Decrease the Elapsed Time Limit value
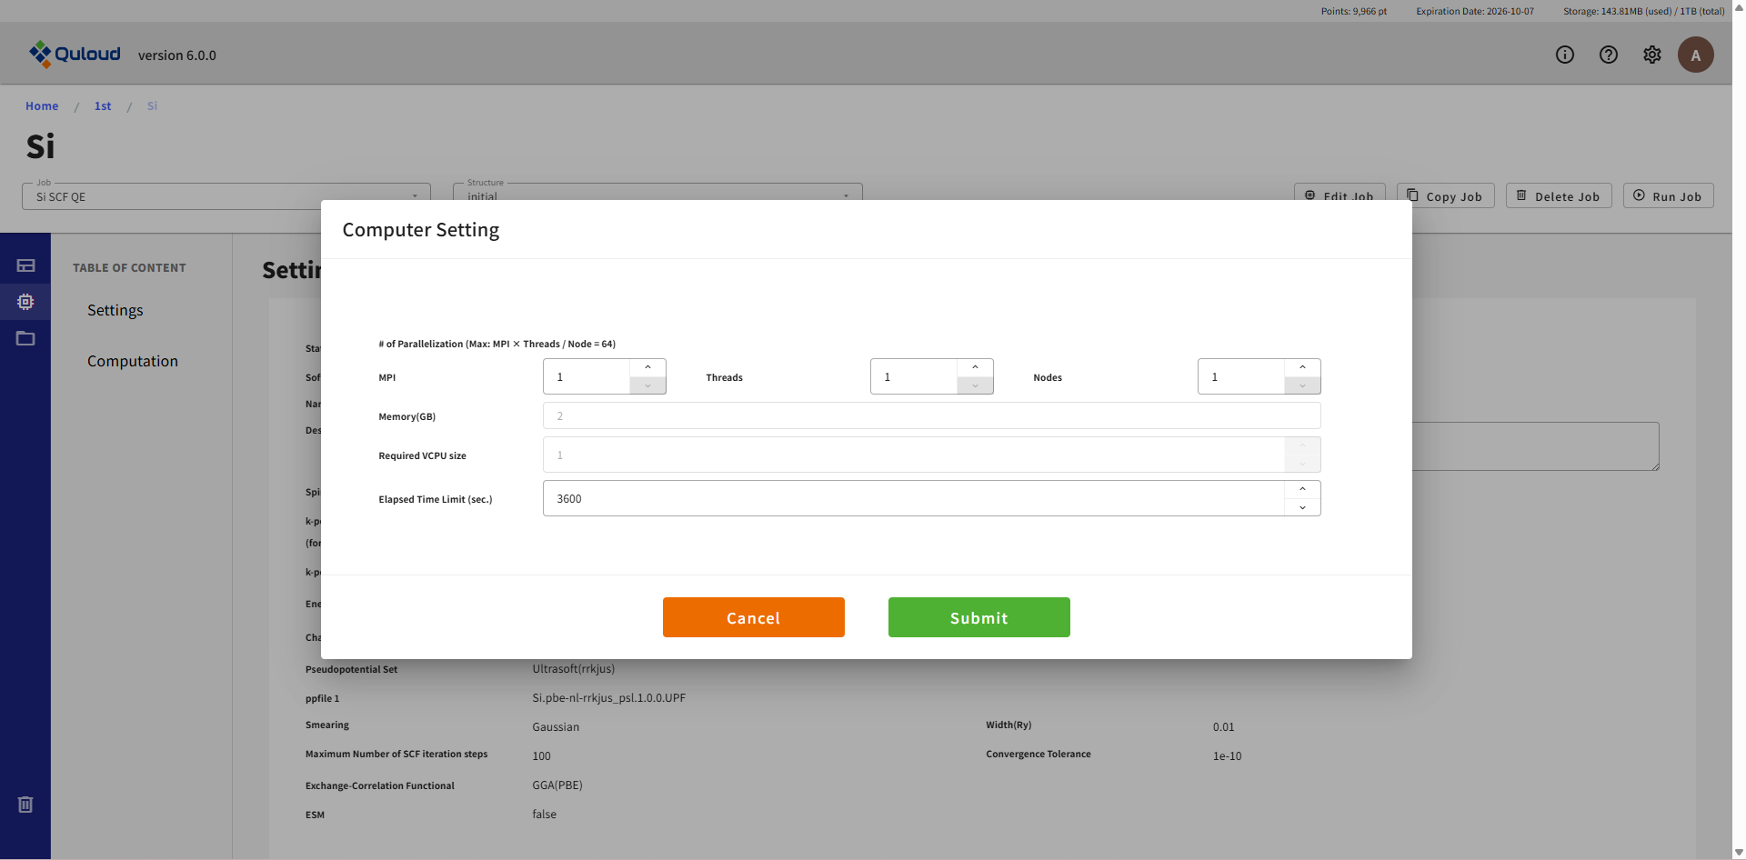 click(1302, 507)
